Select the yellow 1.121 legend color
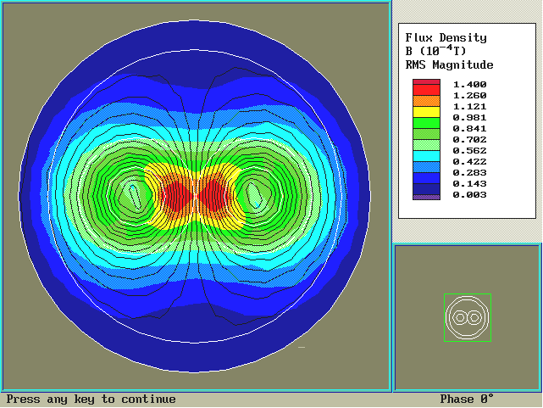Viewport: 543px width, 408px height. tap(426, 112)
